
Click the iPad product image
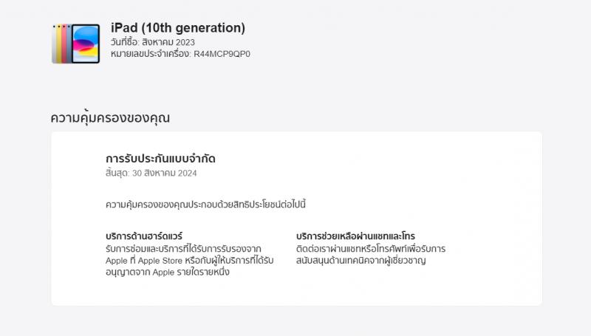[x=75, y=44]
